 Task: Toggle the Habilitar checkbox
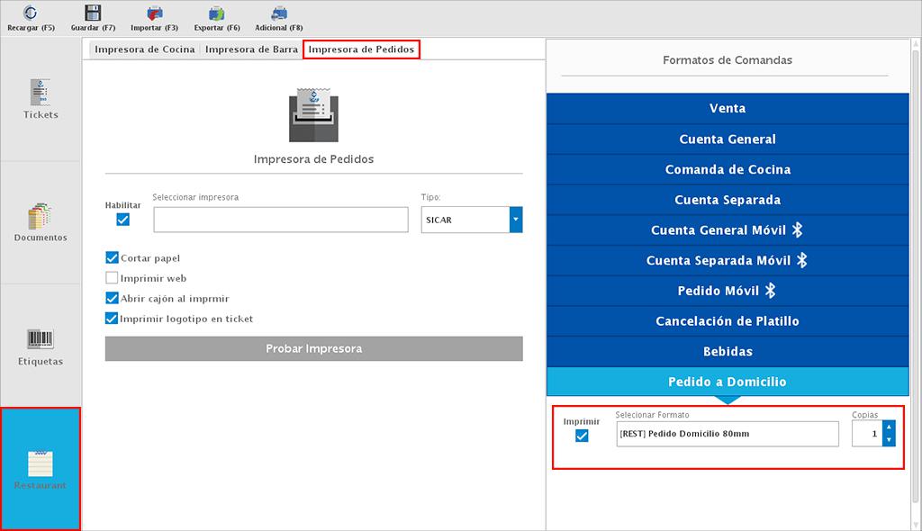pos(123,220)
